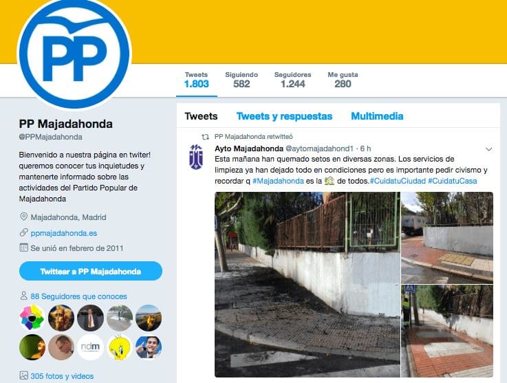The image size is (507, 383).
Task: Click the person icon beside 88 Seguidores
Action: tap(23, 296)
